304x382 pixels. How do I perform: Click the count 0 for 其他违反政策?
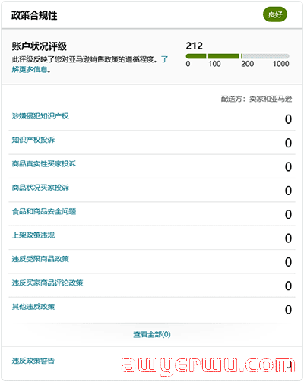[x=288, y=310]
